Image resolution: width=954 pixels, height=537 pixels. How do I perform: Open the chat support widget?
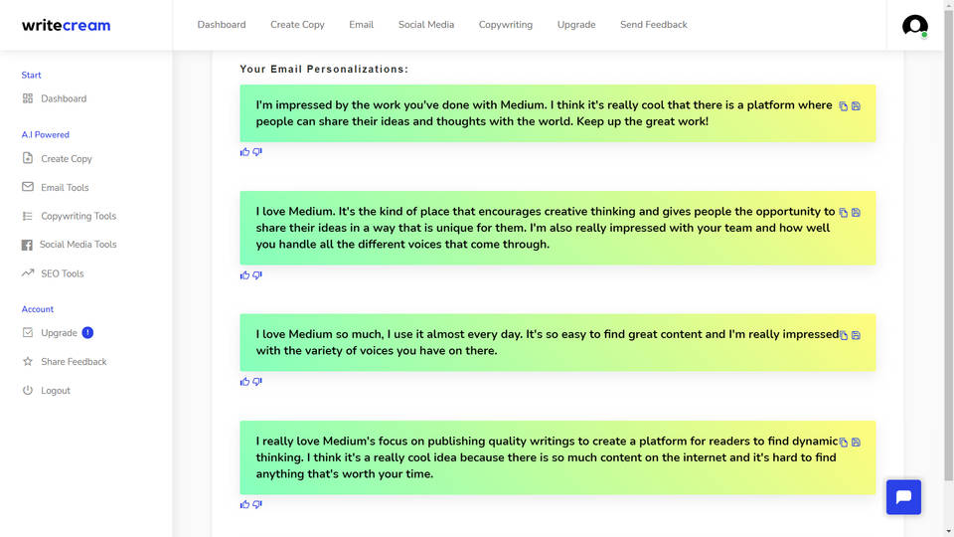pyautogui.click(x=903, y=497)
